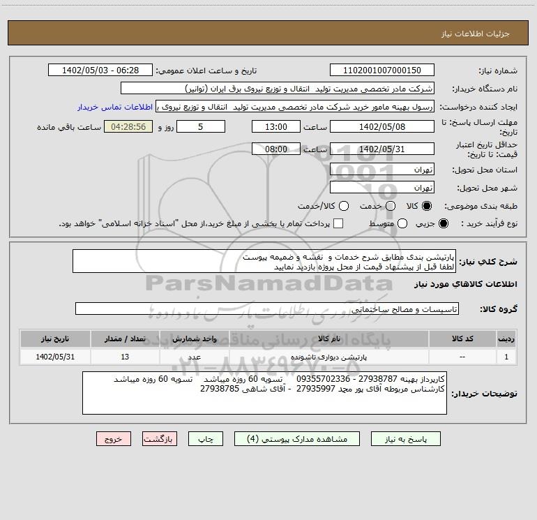Click the remaining time countdown 04:28:56
Screen dimensions: 537x520
(x=128, y=127)
